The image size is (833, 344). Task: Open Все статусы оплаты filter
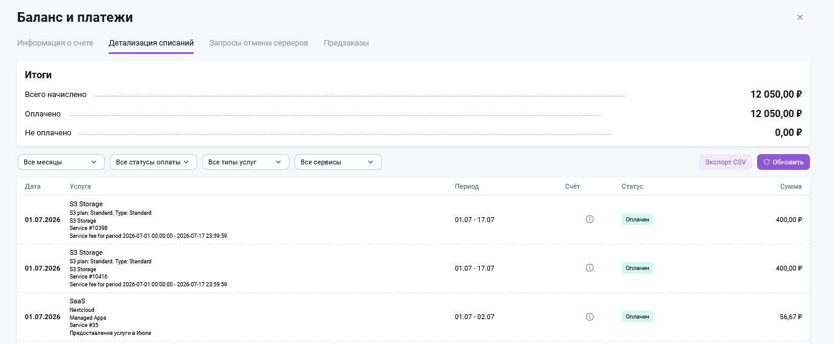tap(153, 162)
